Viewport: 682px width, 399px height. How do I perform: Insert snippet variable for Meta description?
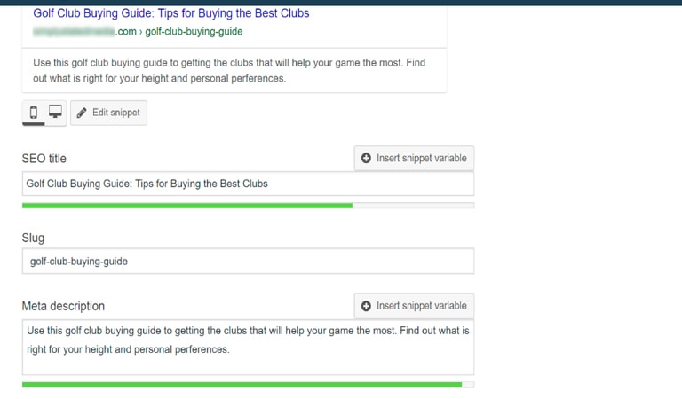point(414,306)
